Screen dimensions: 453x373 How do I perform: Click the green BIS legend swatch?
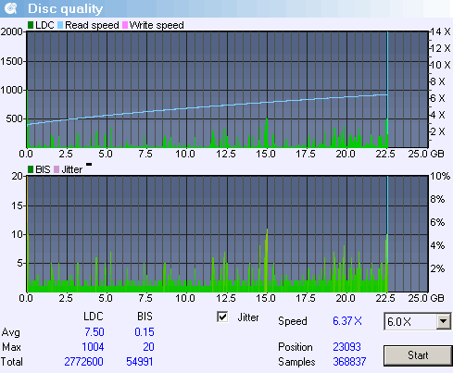click(31, 169)
